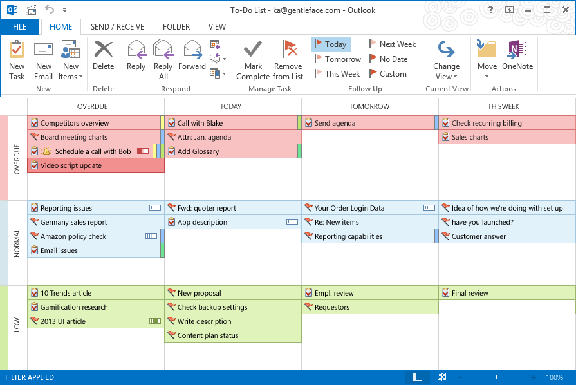Flag for This Week

[337, 74]
